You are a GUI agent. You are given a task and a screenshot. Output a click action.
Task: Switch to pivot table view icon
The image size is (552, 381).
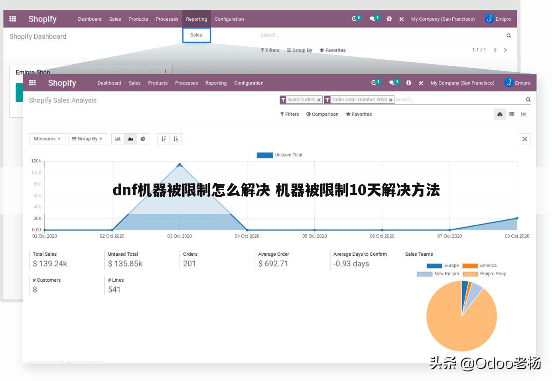point(512,114)
